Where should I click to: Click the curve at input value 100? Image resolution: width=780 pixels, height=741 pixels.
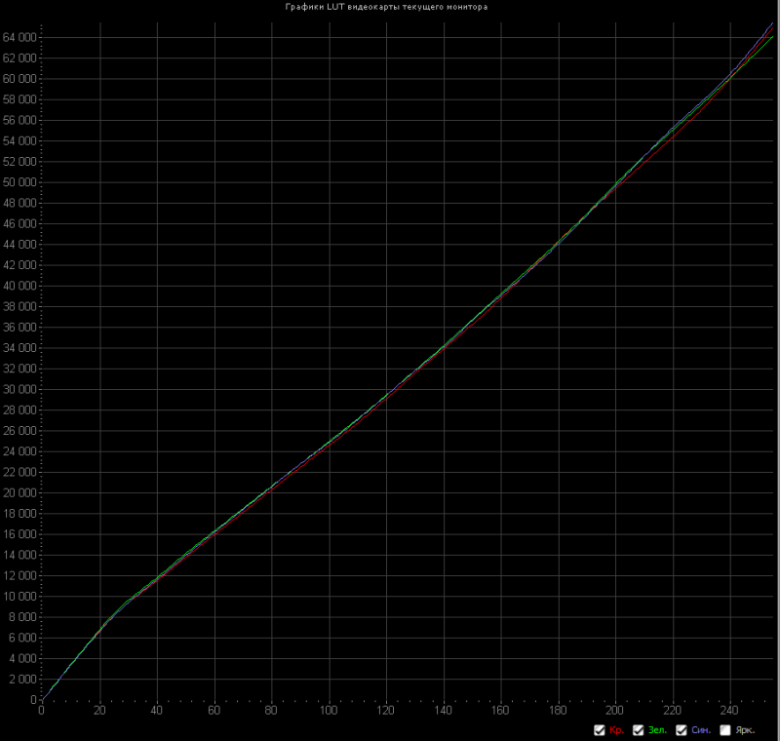point(329,440)
